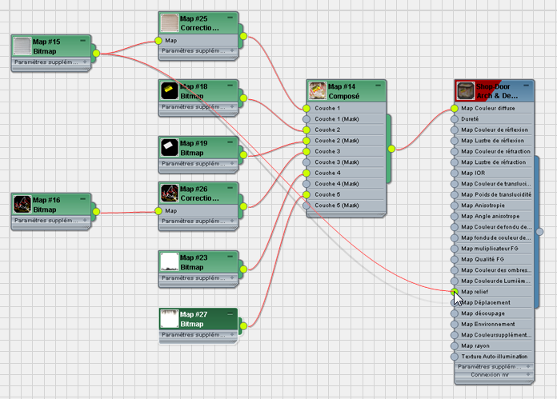Click the Couche 3 input socket
Screen dimensions: 557x399
pyautogui.click(x=307, y=152)
